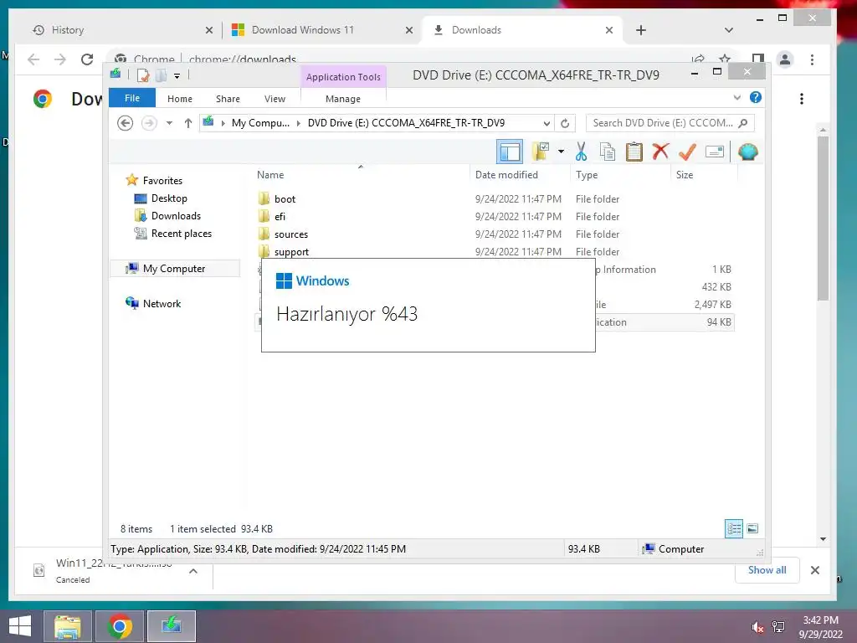Image resolution: width=857 pixels, height=643 pixels.
Task: Open the Manage ribbon tab
Action: [x=343, y=99]
